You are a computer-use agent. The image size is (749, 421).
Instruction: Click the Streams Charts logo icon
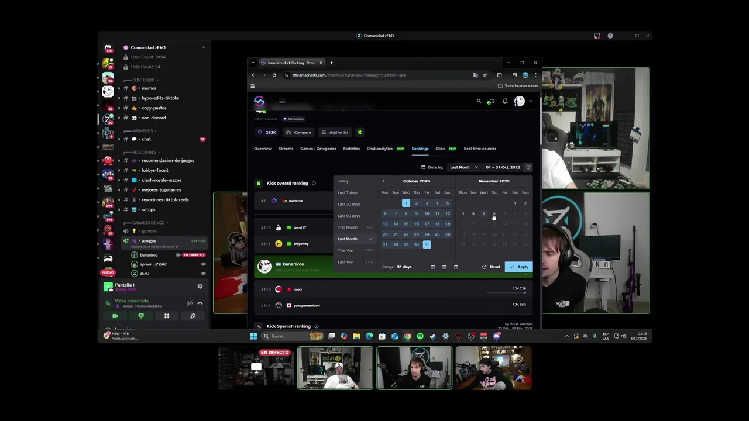point(259,101)
